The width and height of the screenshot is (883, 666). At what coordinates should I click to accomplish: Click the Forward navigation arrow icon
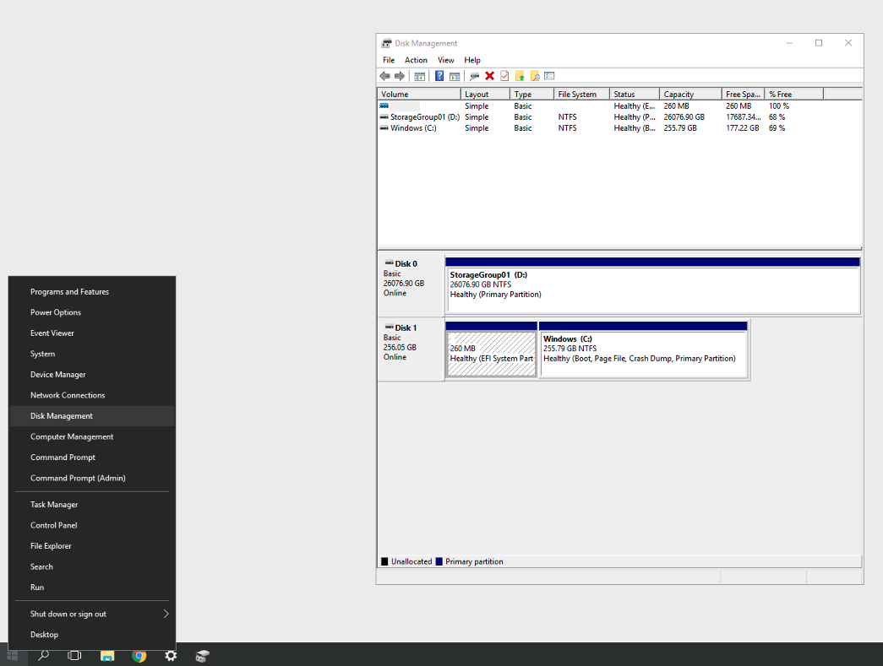[x=400, y=75]
